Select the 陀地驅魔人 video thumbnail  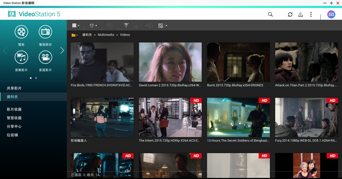102,117
